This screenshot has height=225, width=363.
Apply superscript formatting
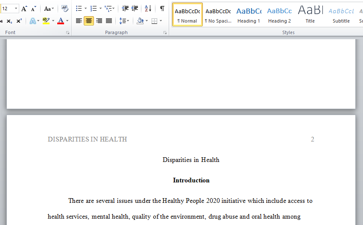click(x=19, y=21)
